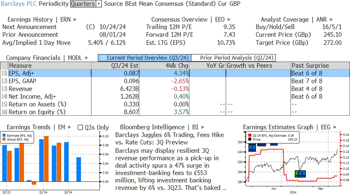Click the Past Surprise column header
350x195 pixels.
[x=320, y=66]
